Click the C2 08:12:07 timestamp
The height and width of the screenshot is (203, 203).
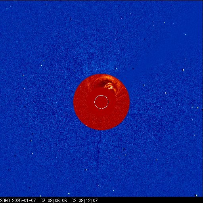click(x=84, y=201)
